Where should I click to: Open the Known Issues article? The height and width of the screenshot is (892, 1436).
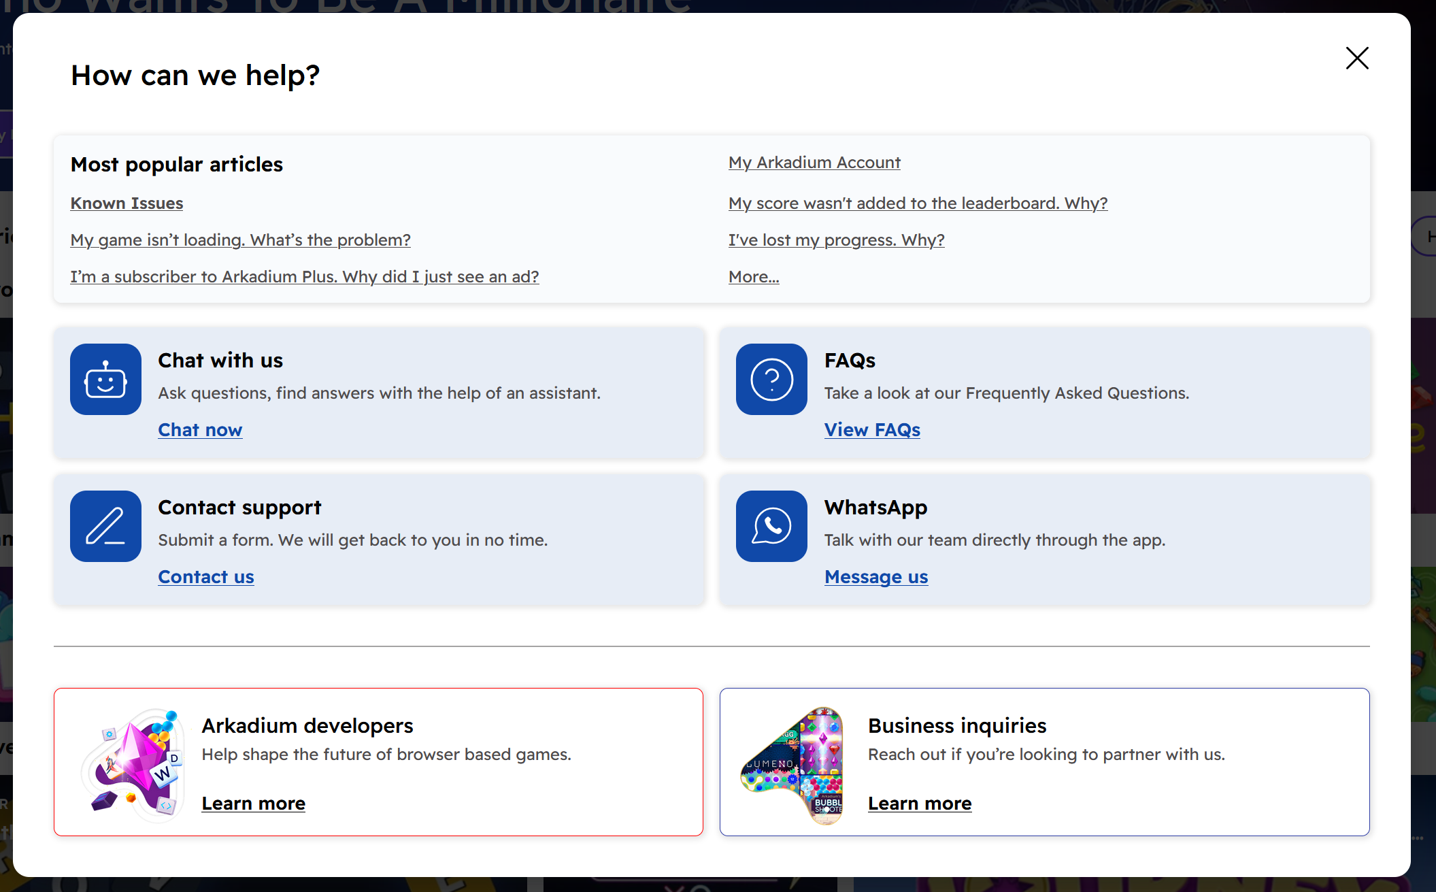coord(127,203)
